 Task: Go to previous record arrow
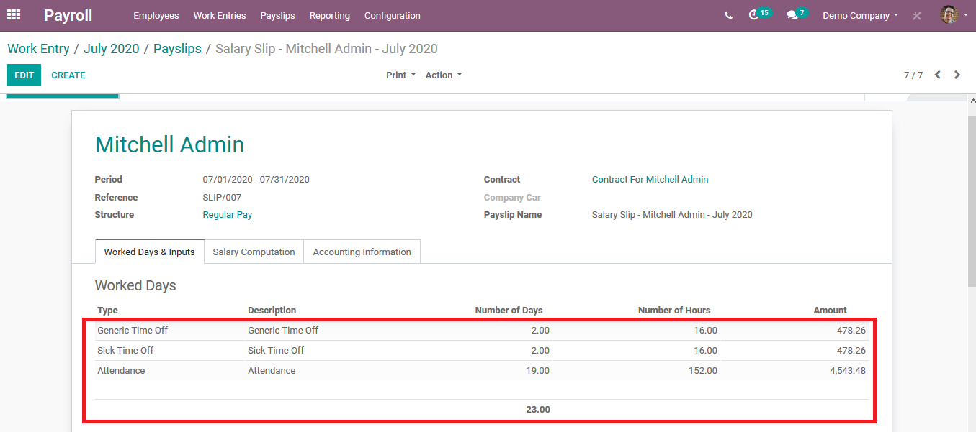click(x=938, y=75)
